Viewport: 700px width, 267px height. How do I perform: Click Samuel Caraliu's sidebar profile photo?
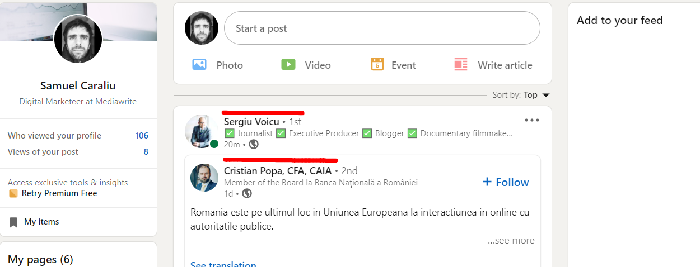pyautogui.click(x=78, y=39)
